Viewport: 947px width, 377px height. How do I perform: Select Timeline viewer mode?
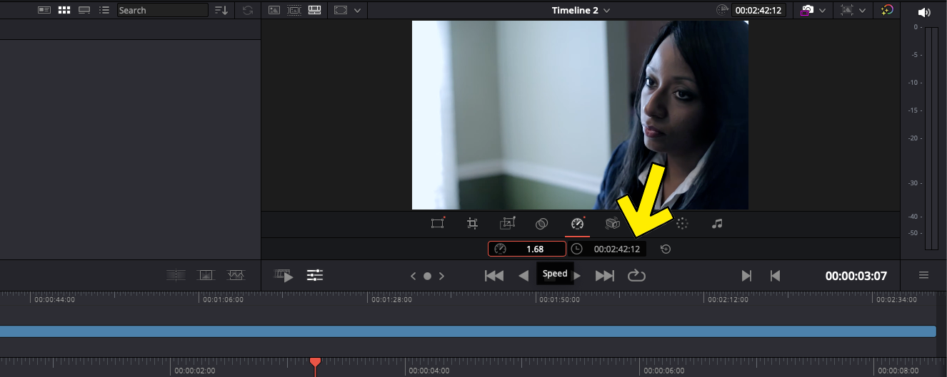click(314, 10)
